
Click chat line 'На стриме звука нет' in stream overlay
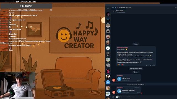coord(17,20)
